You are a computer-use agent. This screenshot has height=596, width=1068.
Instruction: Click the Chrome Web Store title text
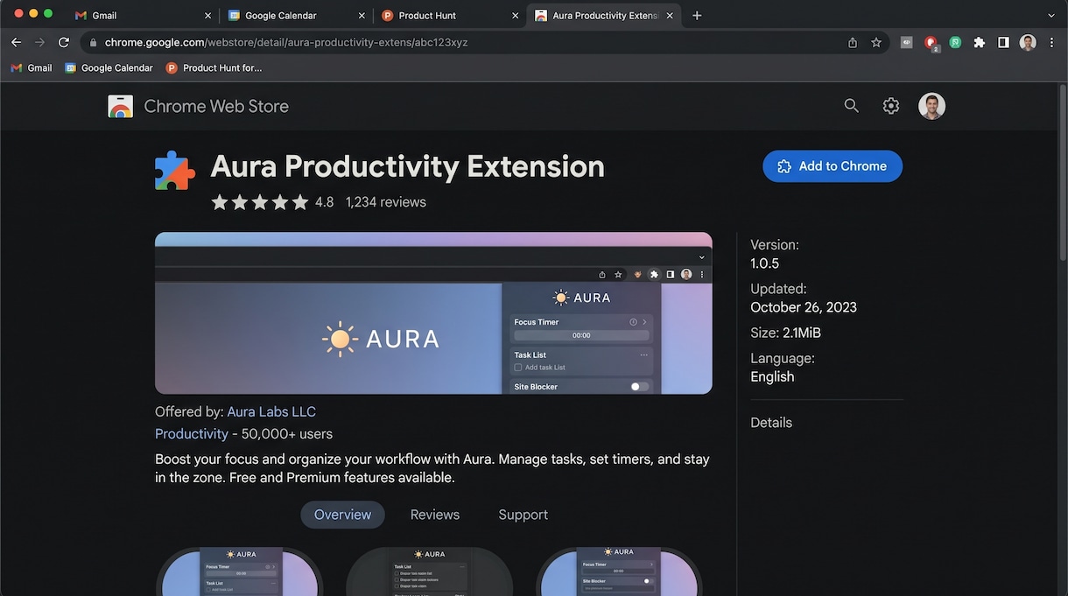click(216, 106)
